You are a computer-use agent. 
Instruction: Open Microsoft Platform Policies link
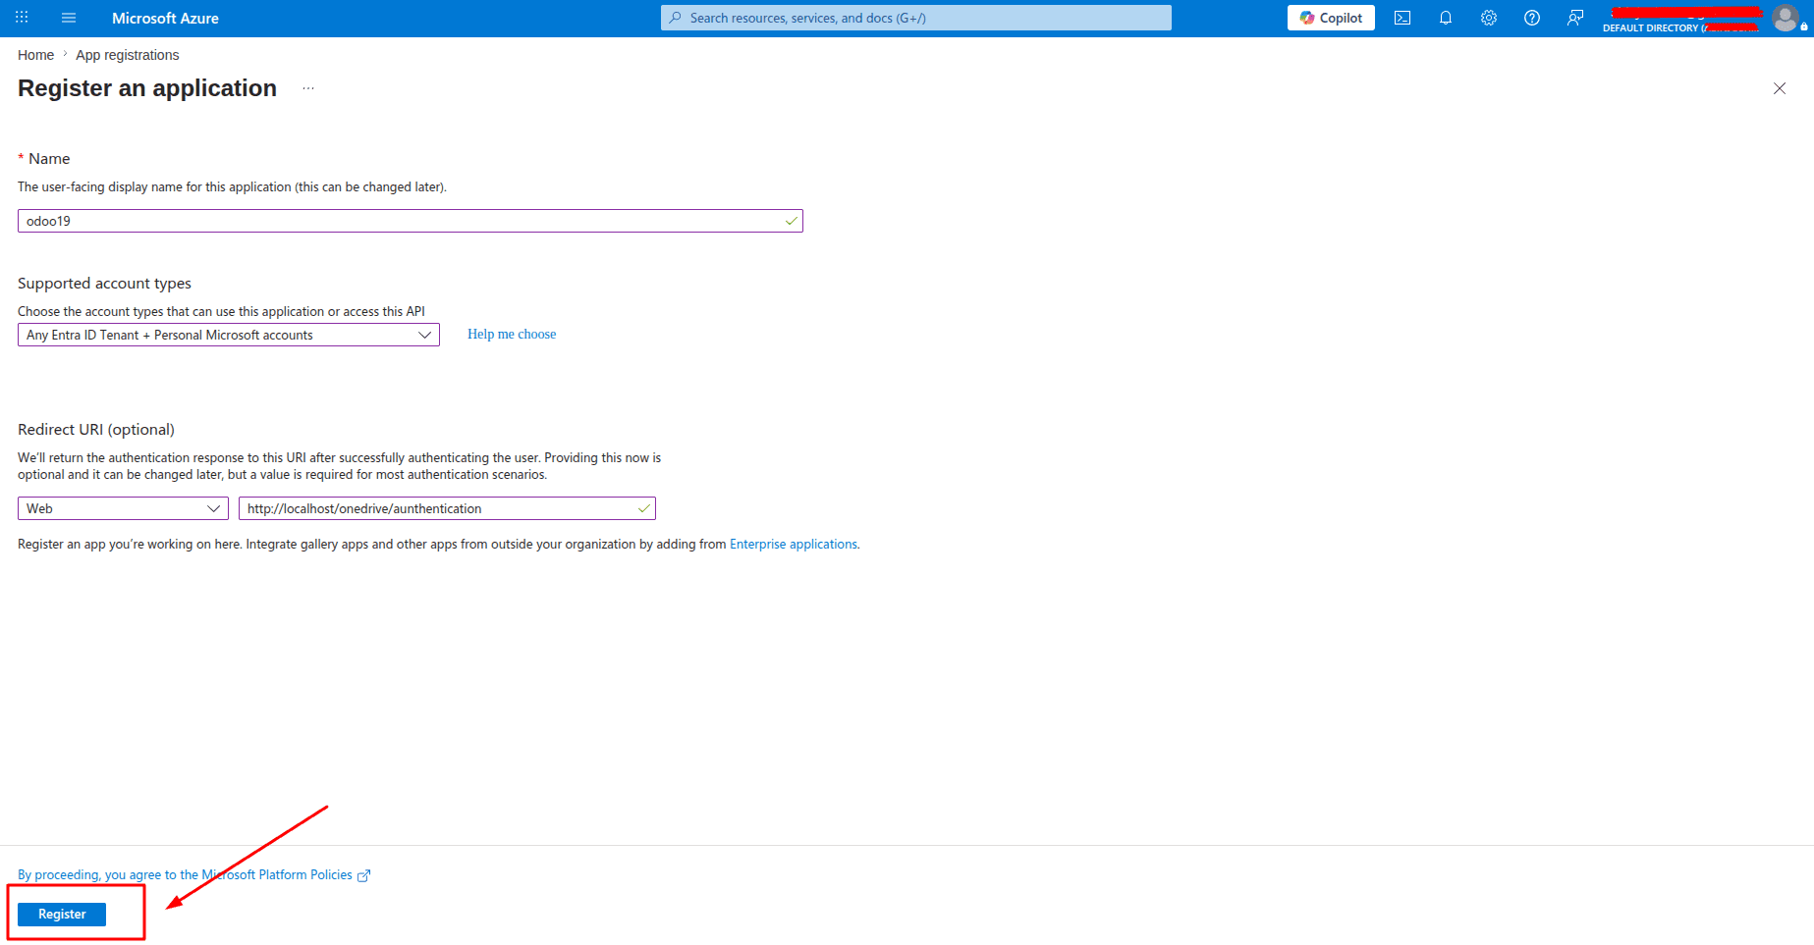point(185,875)
